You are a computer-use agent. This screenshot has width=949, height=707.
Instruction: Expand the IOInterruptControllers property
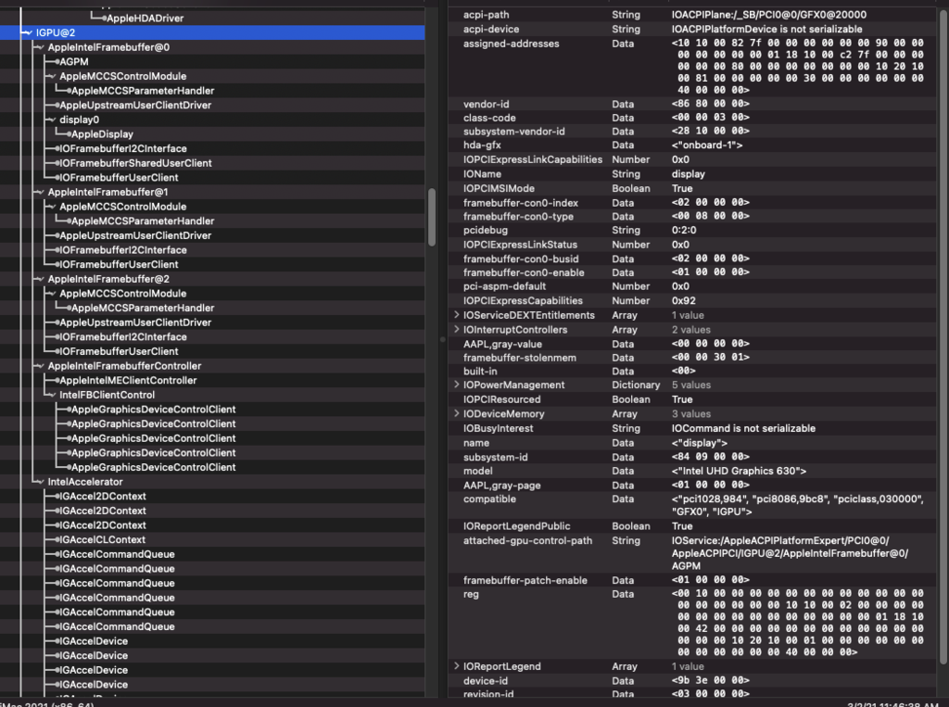click(x=456, y=330)
